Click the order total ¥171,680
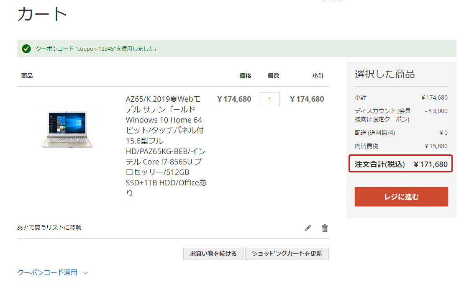The image size is (469, 290). click(x=431, y=164)
